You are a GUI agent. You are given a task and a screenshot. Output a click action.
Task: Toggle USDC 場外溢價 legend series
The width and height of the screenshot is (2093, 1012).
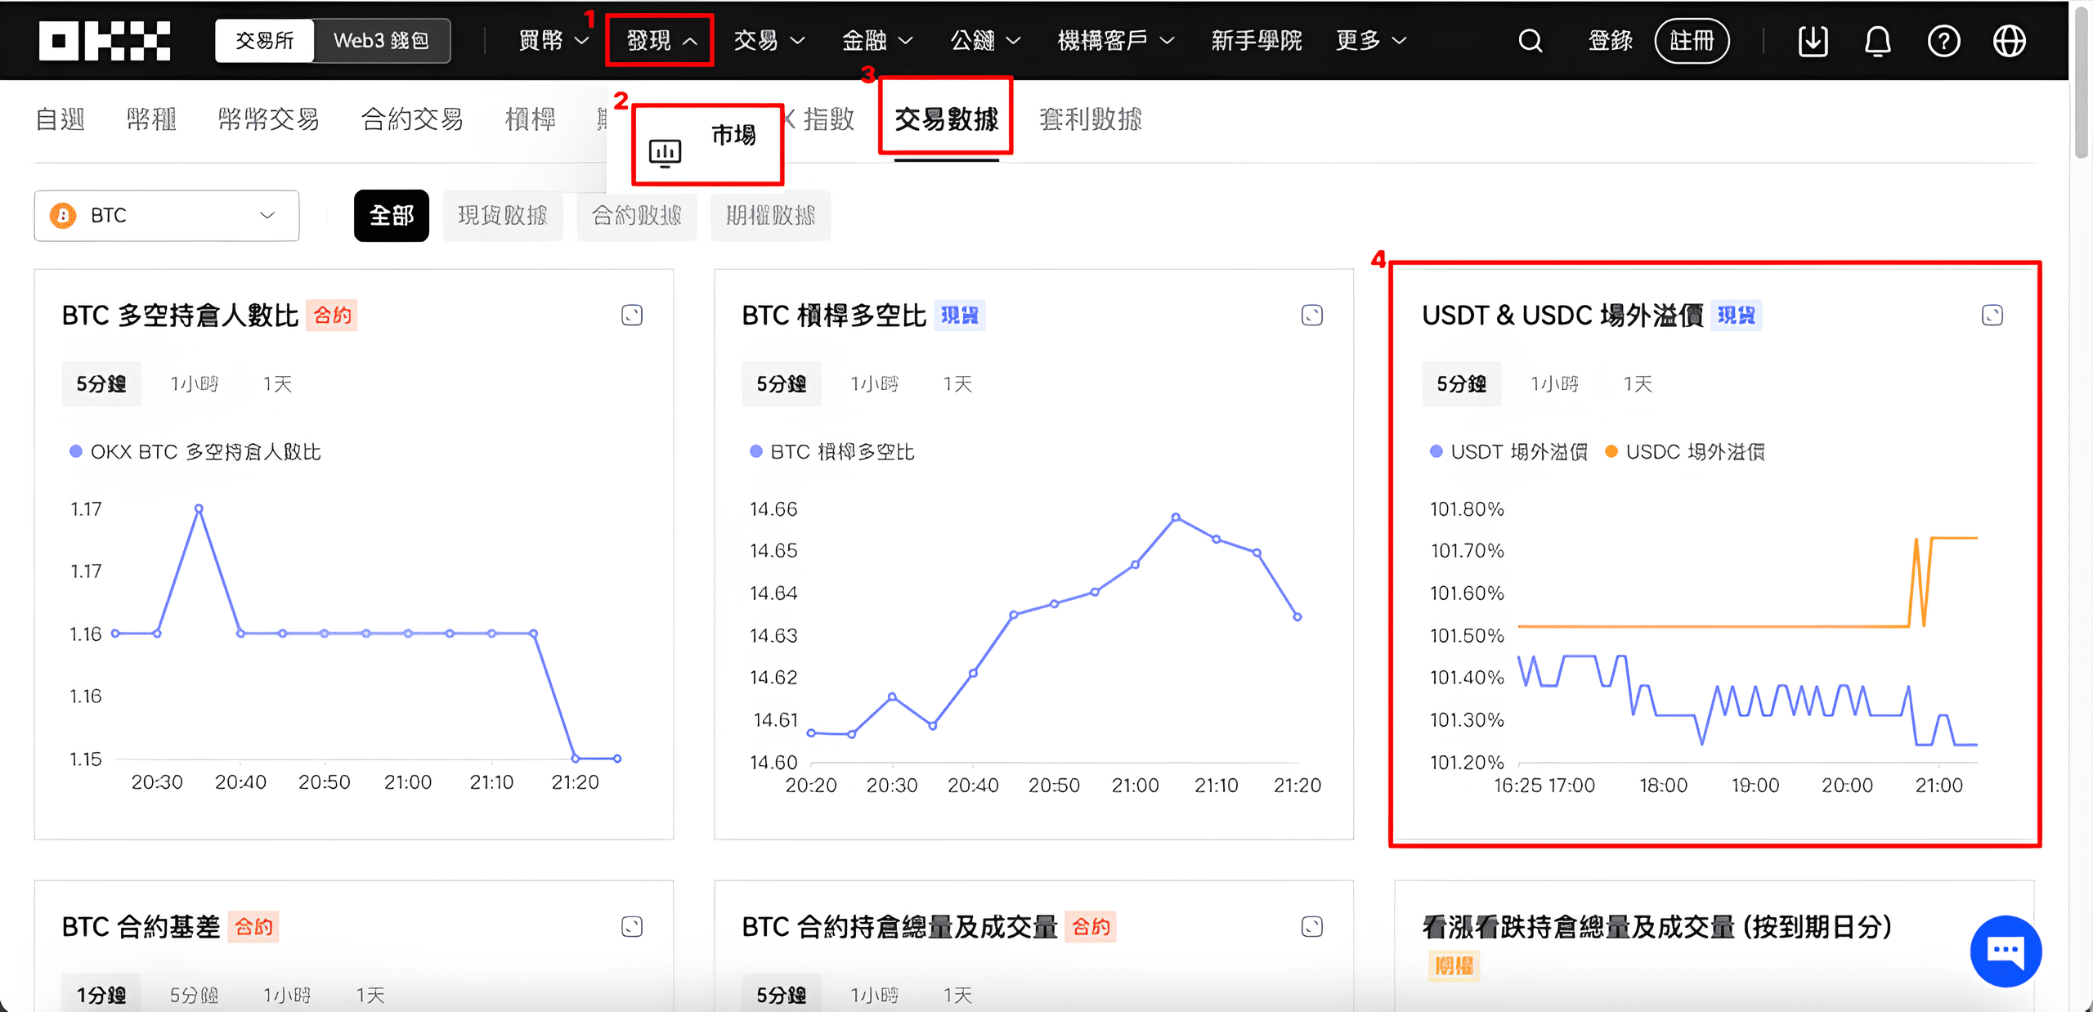(x=1685, y=452)
